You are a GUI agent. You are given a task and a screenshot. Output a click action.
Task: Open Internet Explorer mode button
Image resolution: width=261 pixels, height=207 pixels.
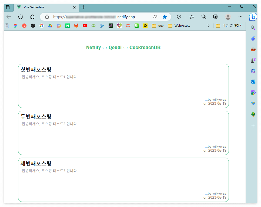pyautogui.click(x=216, y=17)
